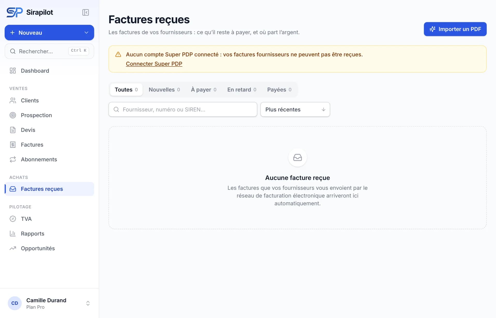Open the TVA page
The image size is (496, 318).
[49, 219]
